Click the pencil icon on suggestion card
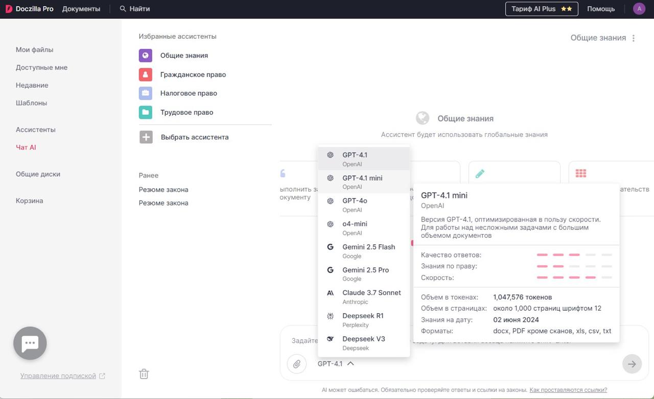Screen dimensions: 654x399 (480, 173)
